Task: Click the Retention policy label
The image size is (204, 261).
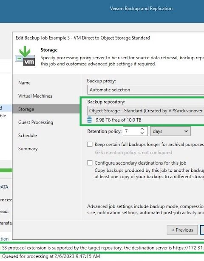Action: pos(104,131)
